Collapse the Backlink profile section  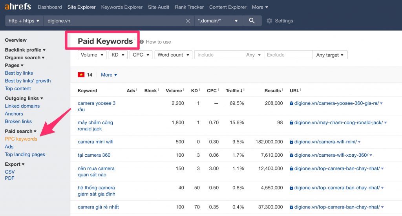[25, 50]
